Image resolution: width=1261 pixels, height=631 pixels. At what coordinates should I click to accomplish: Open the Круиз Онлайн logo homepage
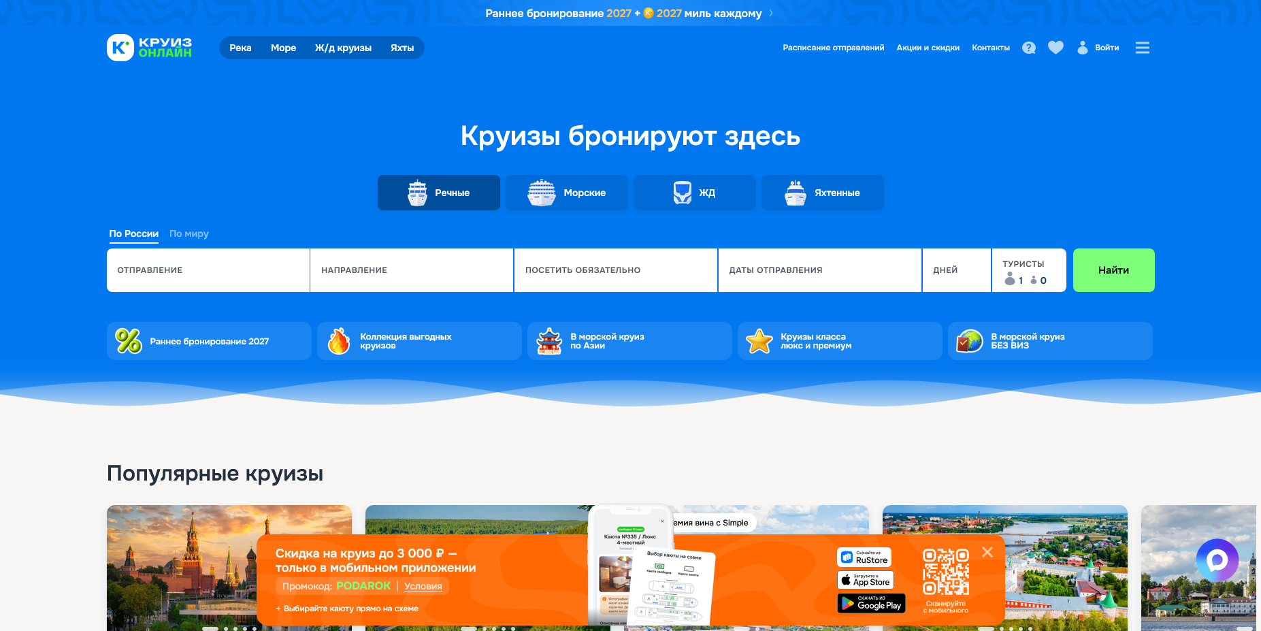pos(150,48)
